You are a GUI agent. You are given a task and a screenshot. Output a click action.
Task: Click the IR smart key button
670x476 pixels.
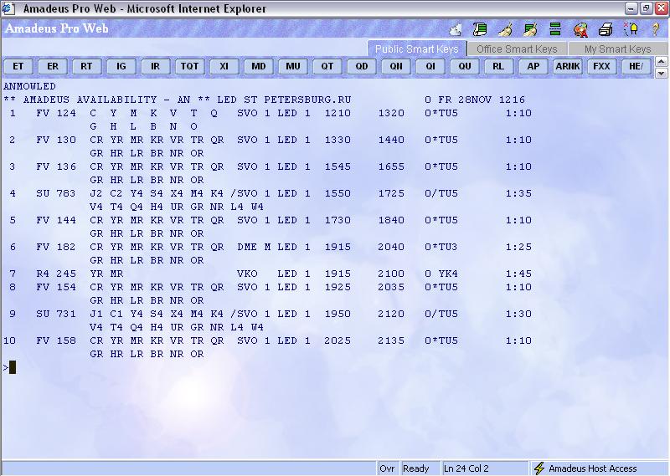tap(156, 67)
